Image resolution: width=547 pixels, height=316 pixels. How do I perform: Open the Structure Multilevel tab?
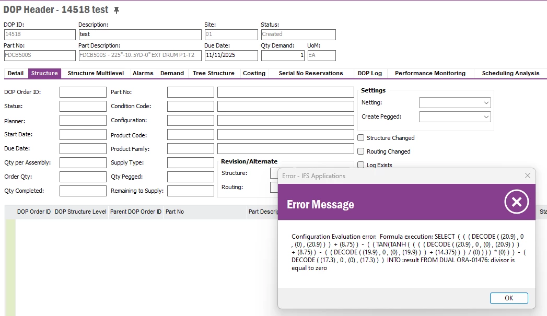pyautogui.click(x=96, y=73)
